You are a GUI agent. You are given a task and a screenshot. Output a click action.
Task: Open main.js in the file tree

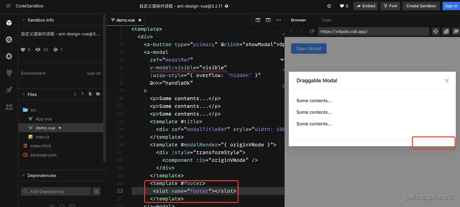point(61,137)
